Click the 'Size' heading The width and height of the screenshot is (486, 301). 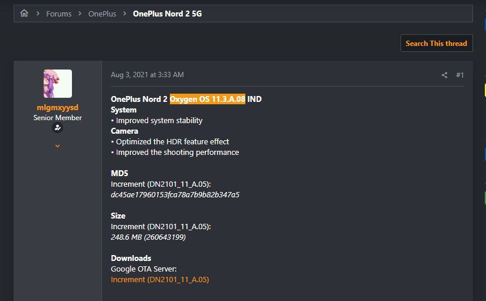118,216
